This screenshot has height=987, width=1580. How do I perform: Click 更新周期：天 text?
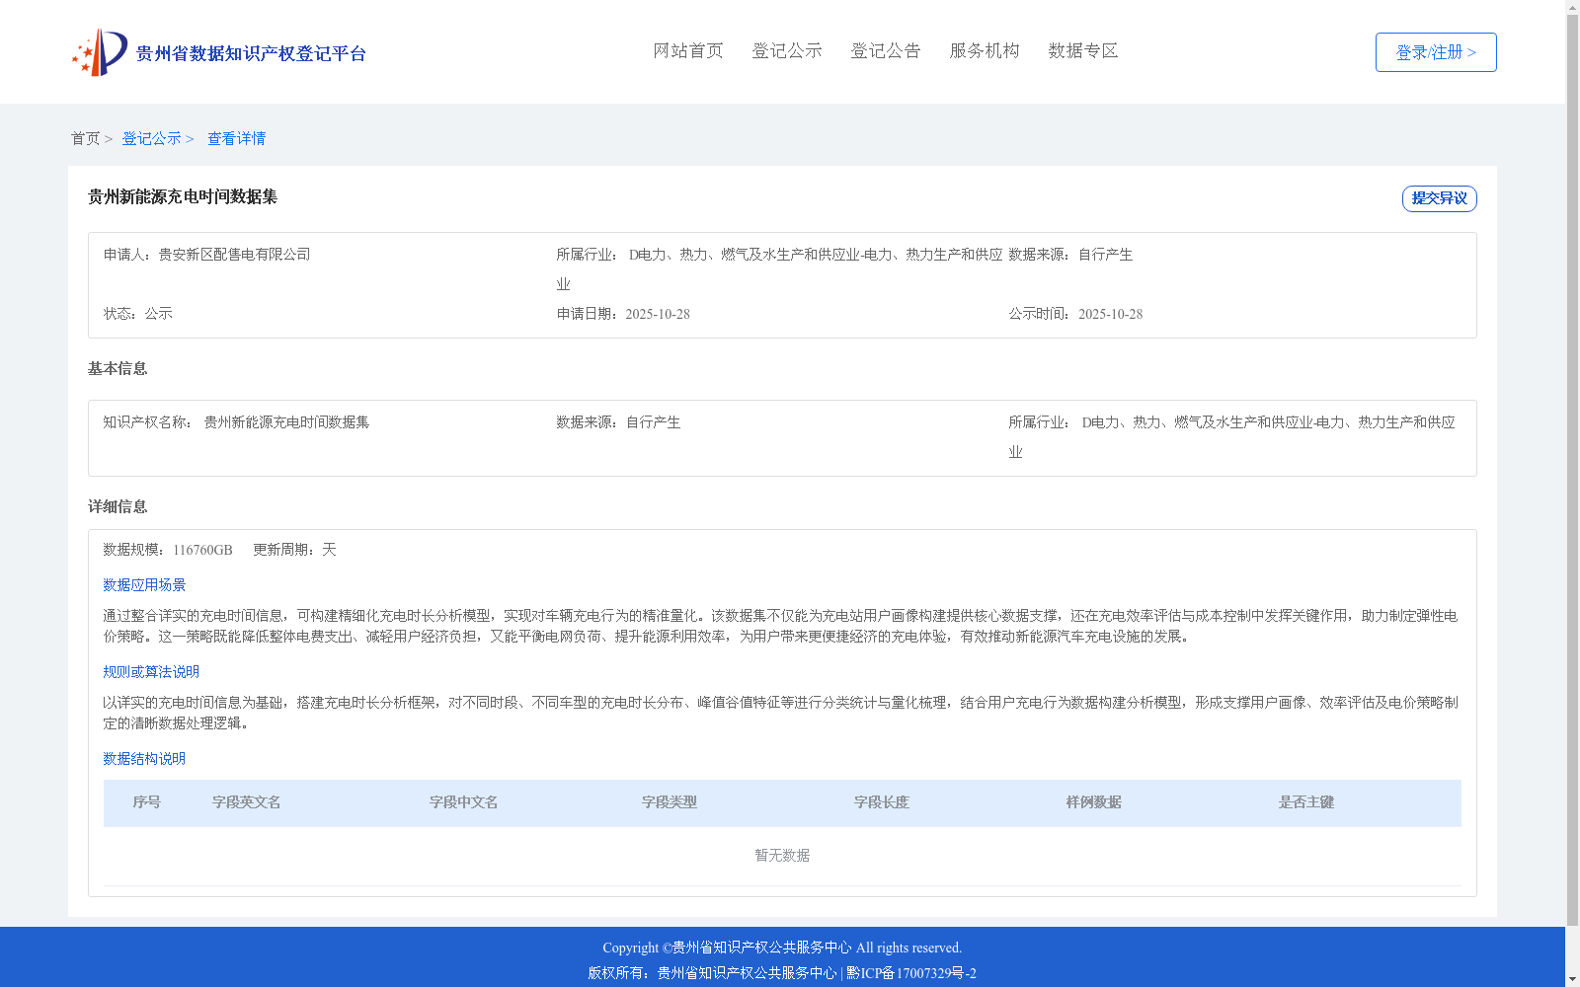point(295,550)
